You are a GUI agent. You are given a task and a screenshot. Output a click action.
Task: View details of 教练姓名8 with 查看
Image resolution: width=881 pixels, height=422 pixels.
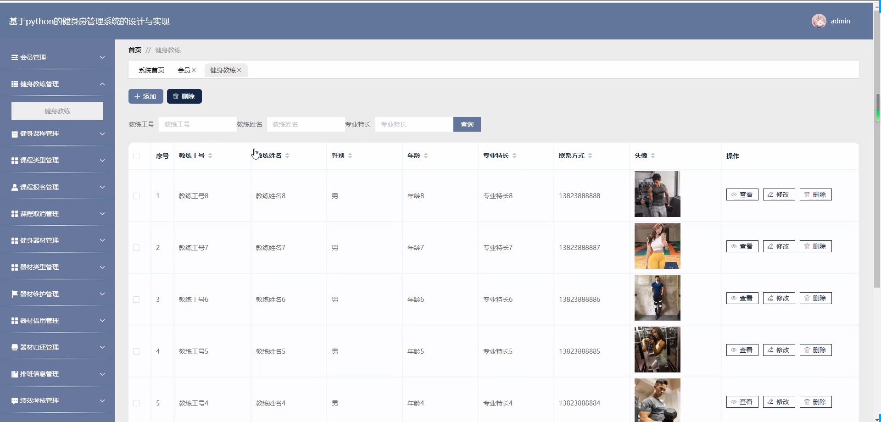[742, 194]
